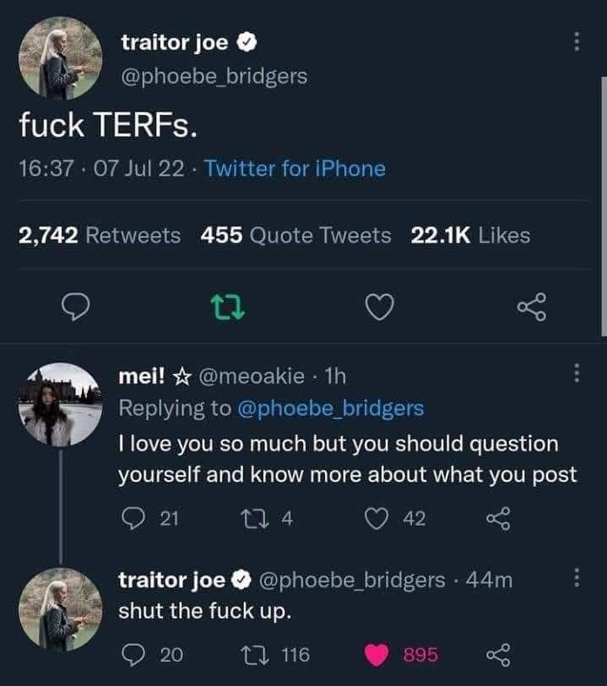Like mei's reply with 42 likes

(376, 521)
